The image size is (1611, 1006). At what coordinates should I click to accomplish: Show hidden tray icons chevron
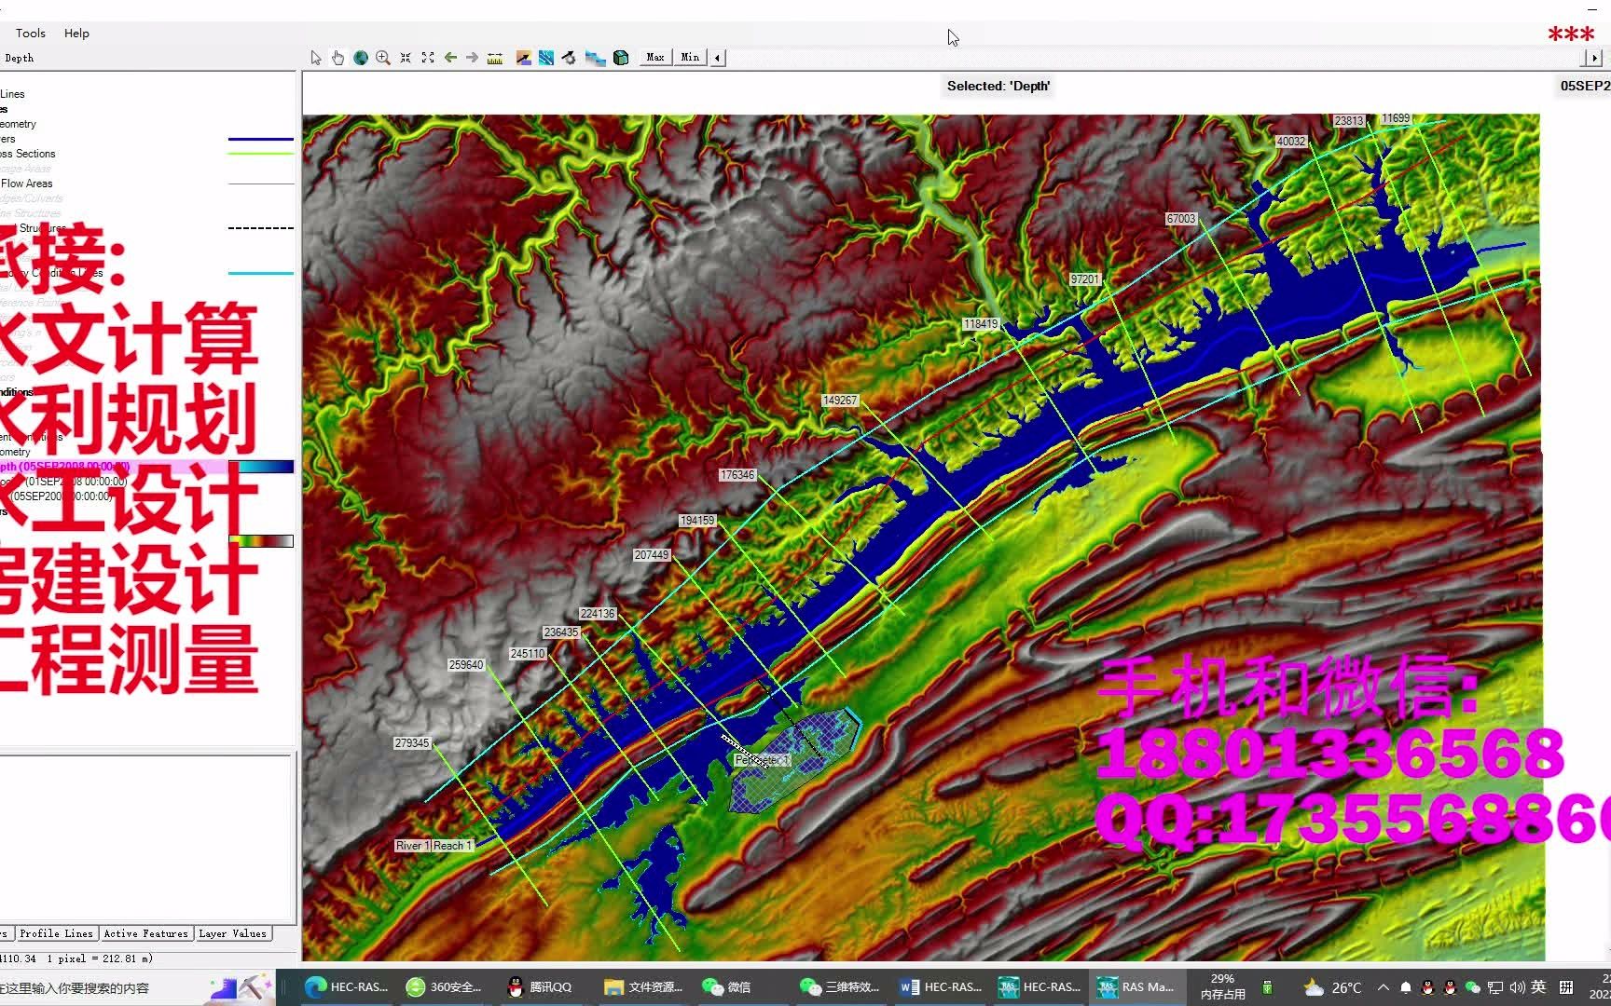click(x=1384, y=987)
